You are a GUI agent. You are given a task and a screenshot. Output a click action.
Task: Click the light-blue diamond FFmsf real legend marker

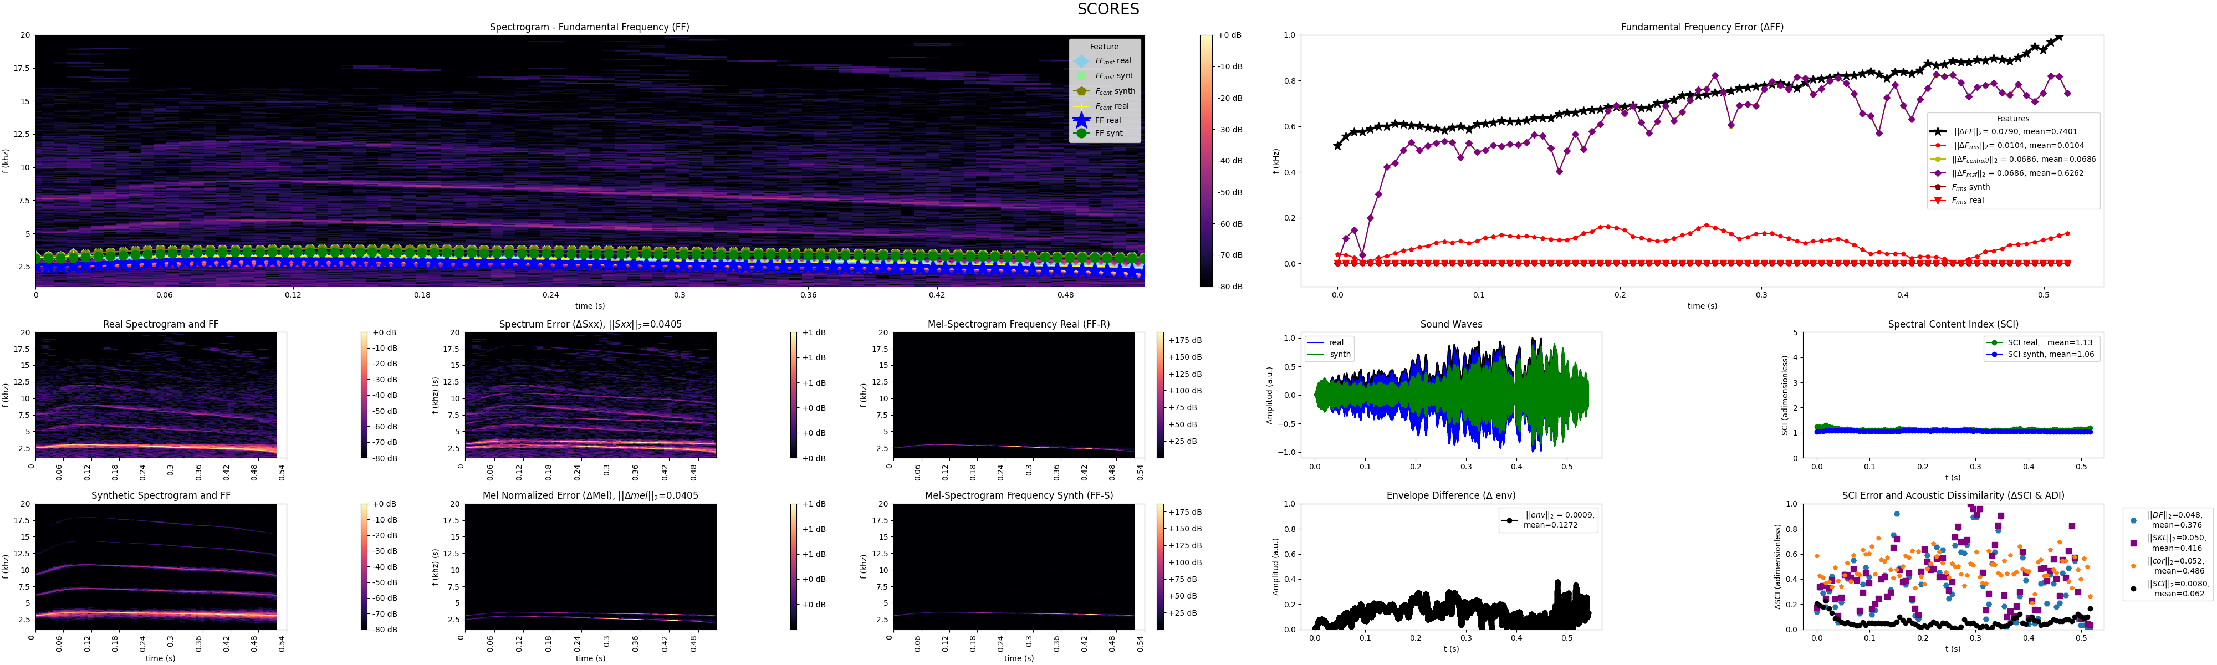[x=1081, y=61]
